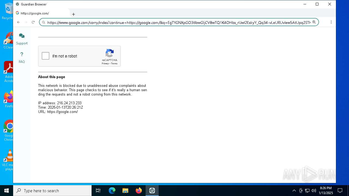Click the meet now icon in system tray
The height and width of the screenshot is (196, 349).
301,191
